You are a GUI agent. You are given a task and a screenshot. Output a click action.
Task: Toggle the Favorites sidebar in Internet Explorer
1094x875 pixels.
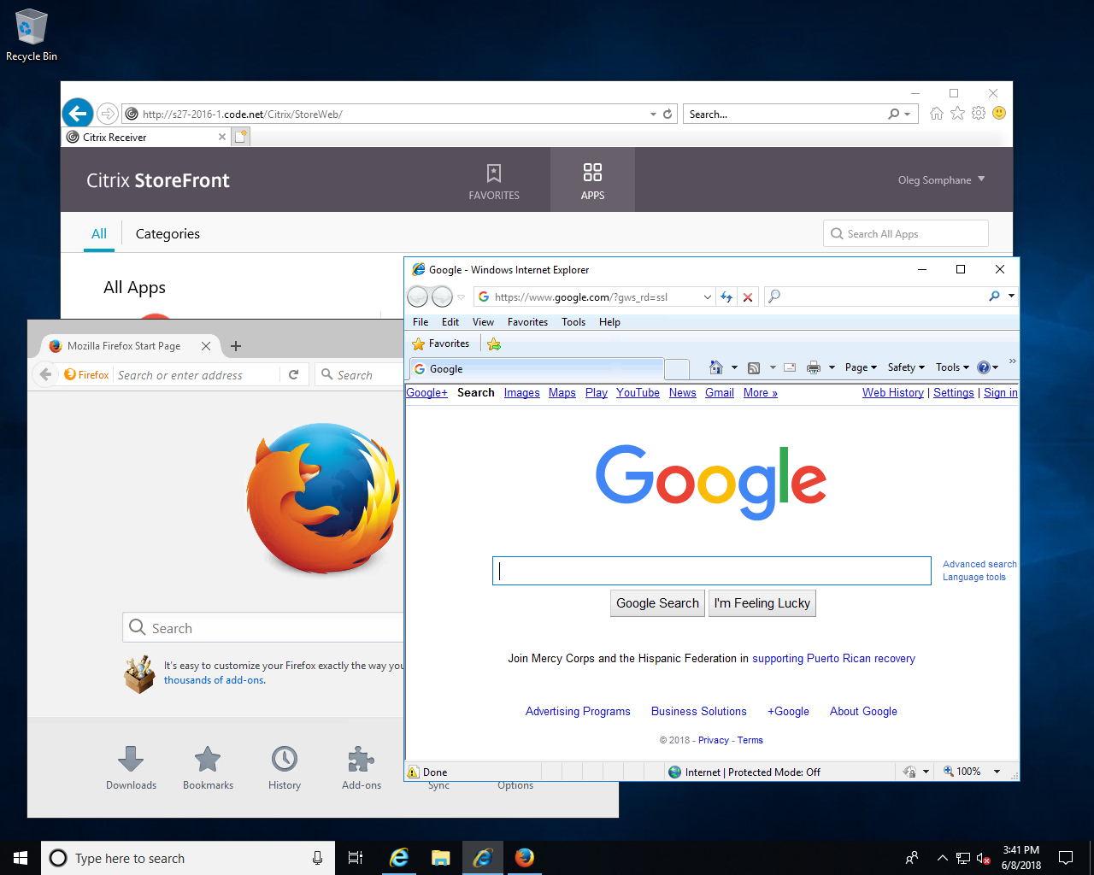coord(441,344)
